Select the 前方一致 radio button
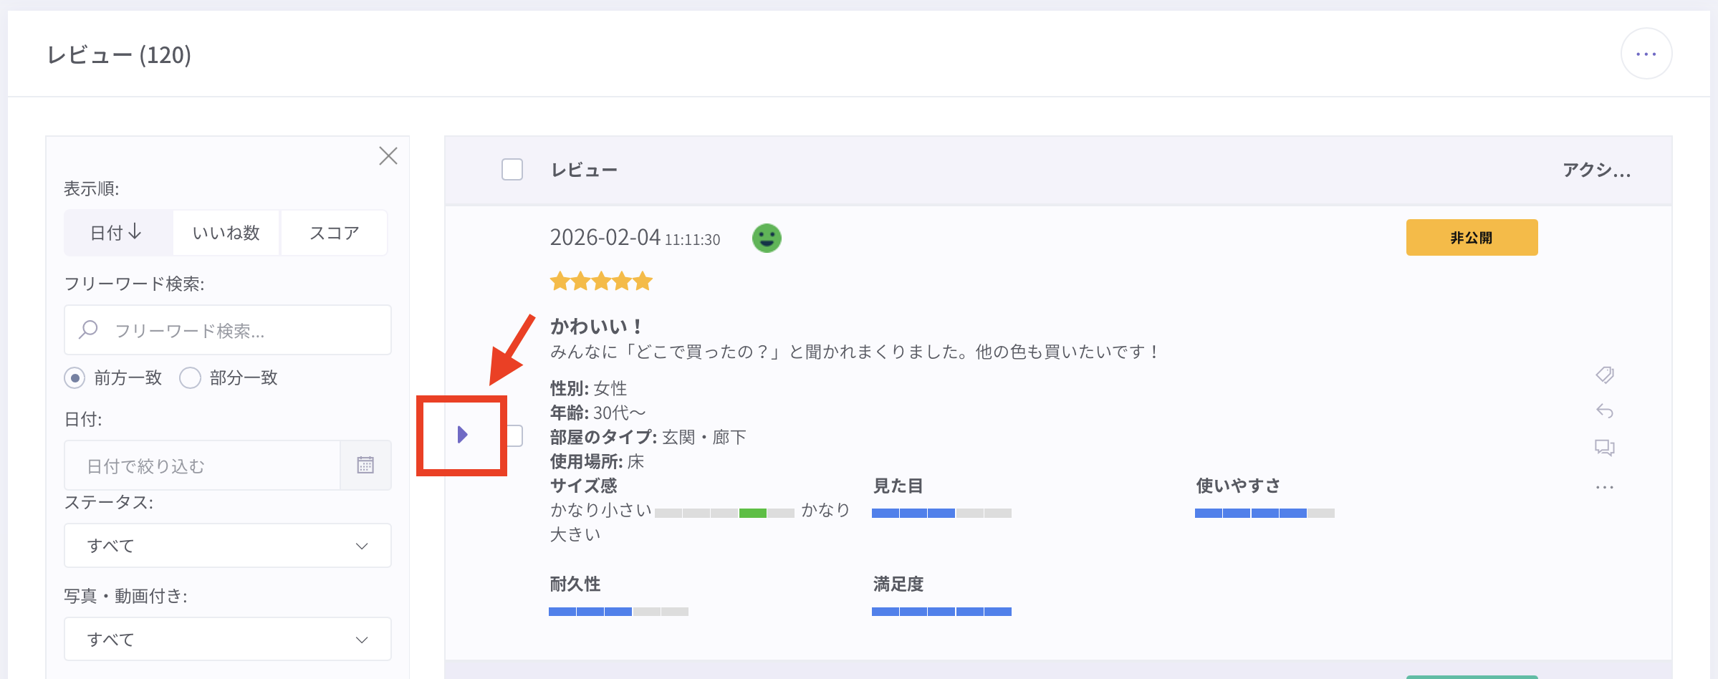 coord(75,377)
